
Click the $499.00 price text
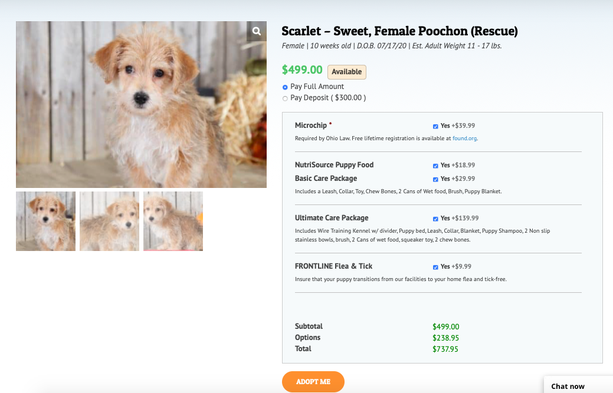[302, 70]
